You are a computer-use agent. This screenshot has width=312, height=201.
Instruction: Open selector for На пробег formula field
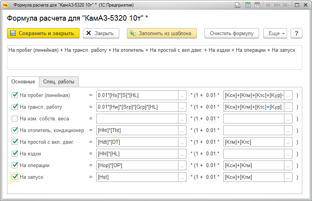pos(182,95)
